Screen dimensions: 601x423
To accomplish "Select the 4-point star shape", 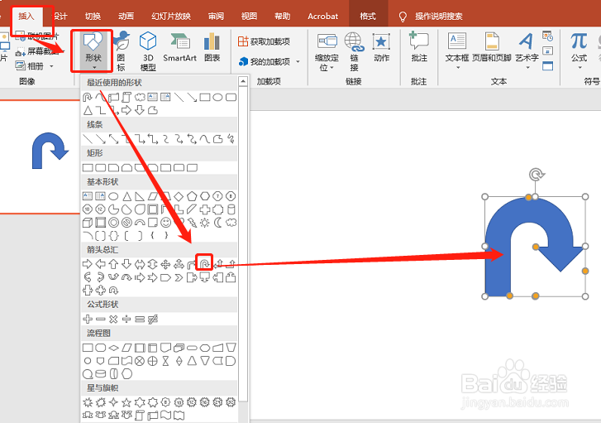I will point(113,402).
